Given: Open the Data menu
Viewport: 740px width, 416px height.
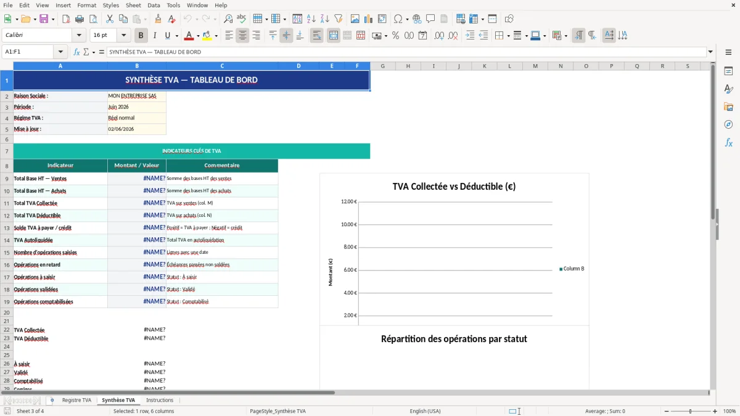Looking at the screenshot, I should click(x=154, y=5).
